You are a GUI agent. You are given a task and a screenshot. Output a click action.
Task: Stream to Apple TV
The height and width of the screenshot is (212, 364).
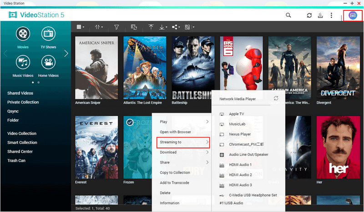click(x=236, y=114)
